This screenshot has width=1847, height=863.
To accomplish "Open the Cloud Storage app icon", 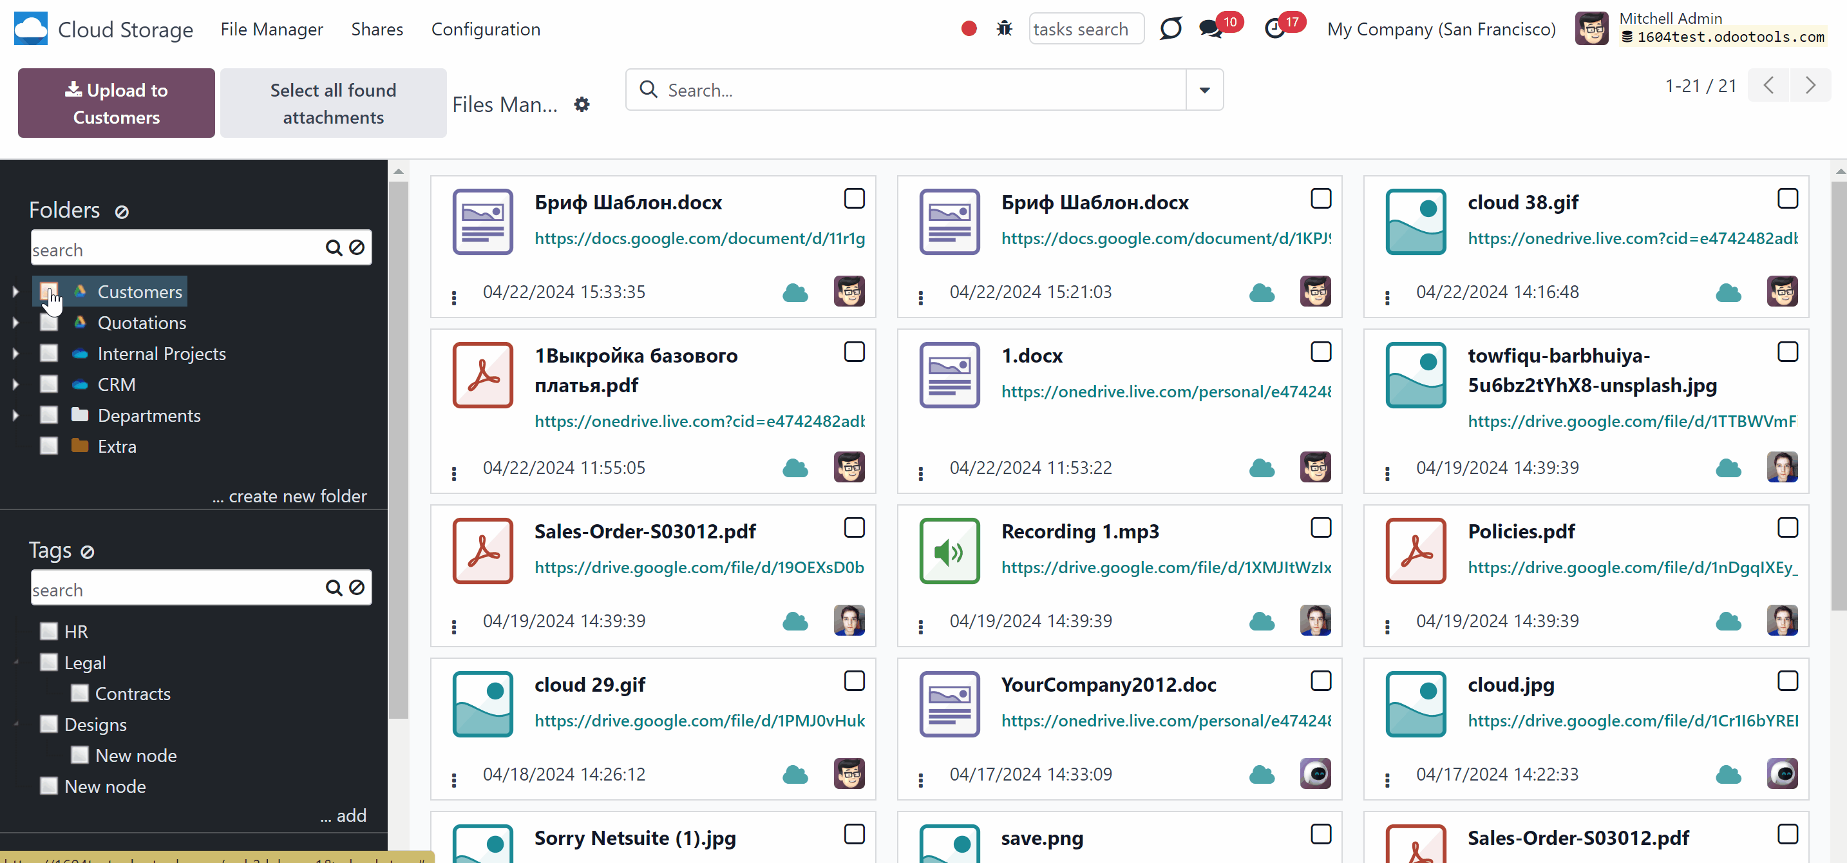I will click(x=31, y=29).
